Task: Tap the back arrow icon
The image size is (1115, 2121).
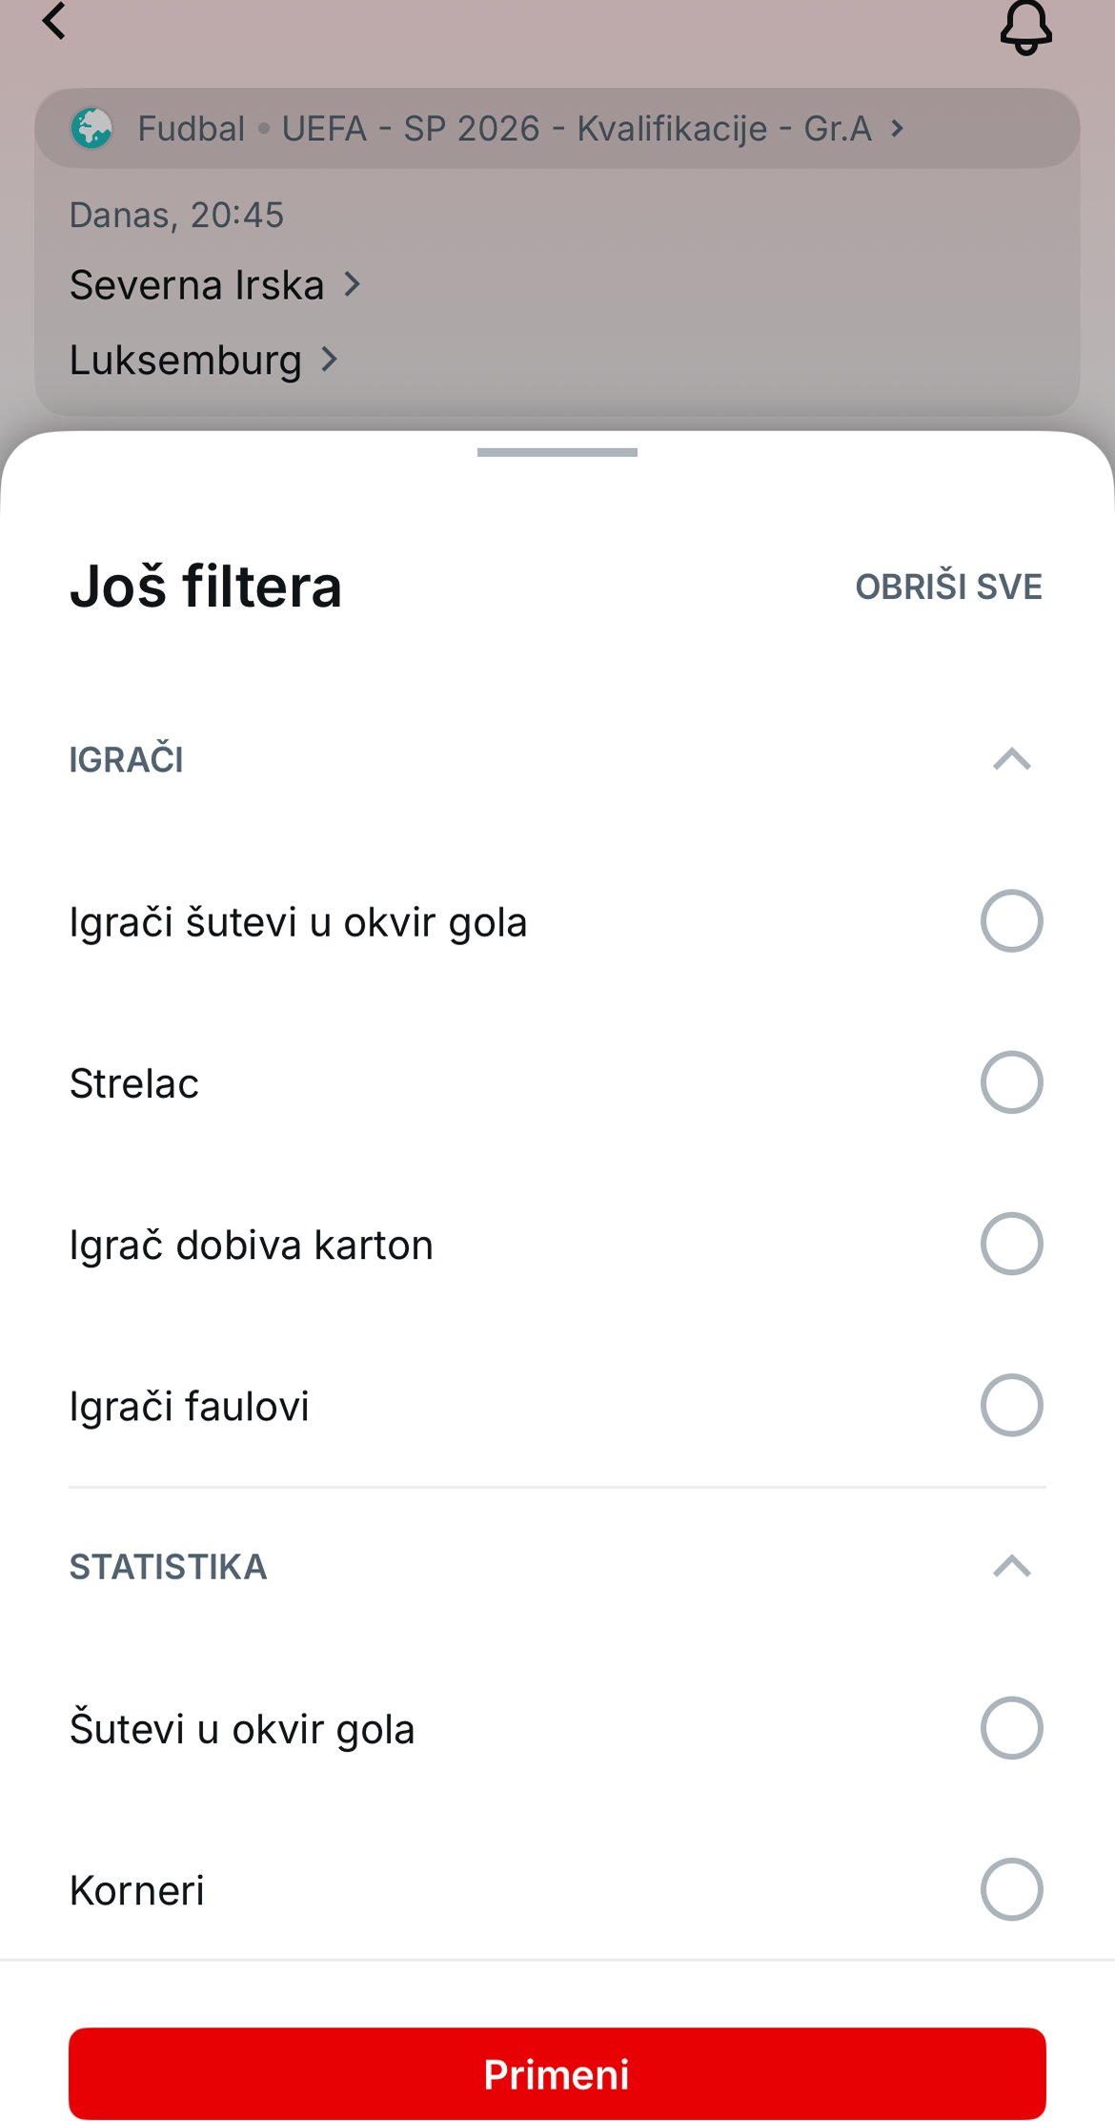Action: pos(54,19)
